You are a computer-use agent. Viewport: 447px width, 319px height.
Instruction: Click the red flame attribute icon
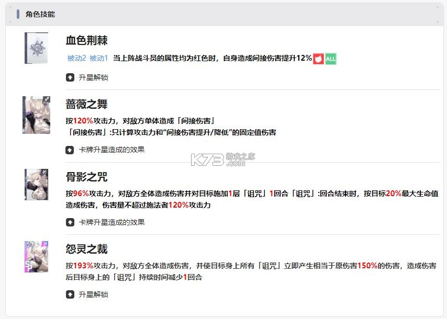click(x=319, y=59)
